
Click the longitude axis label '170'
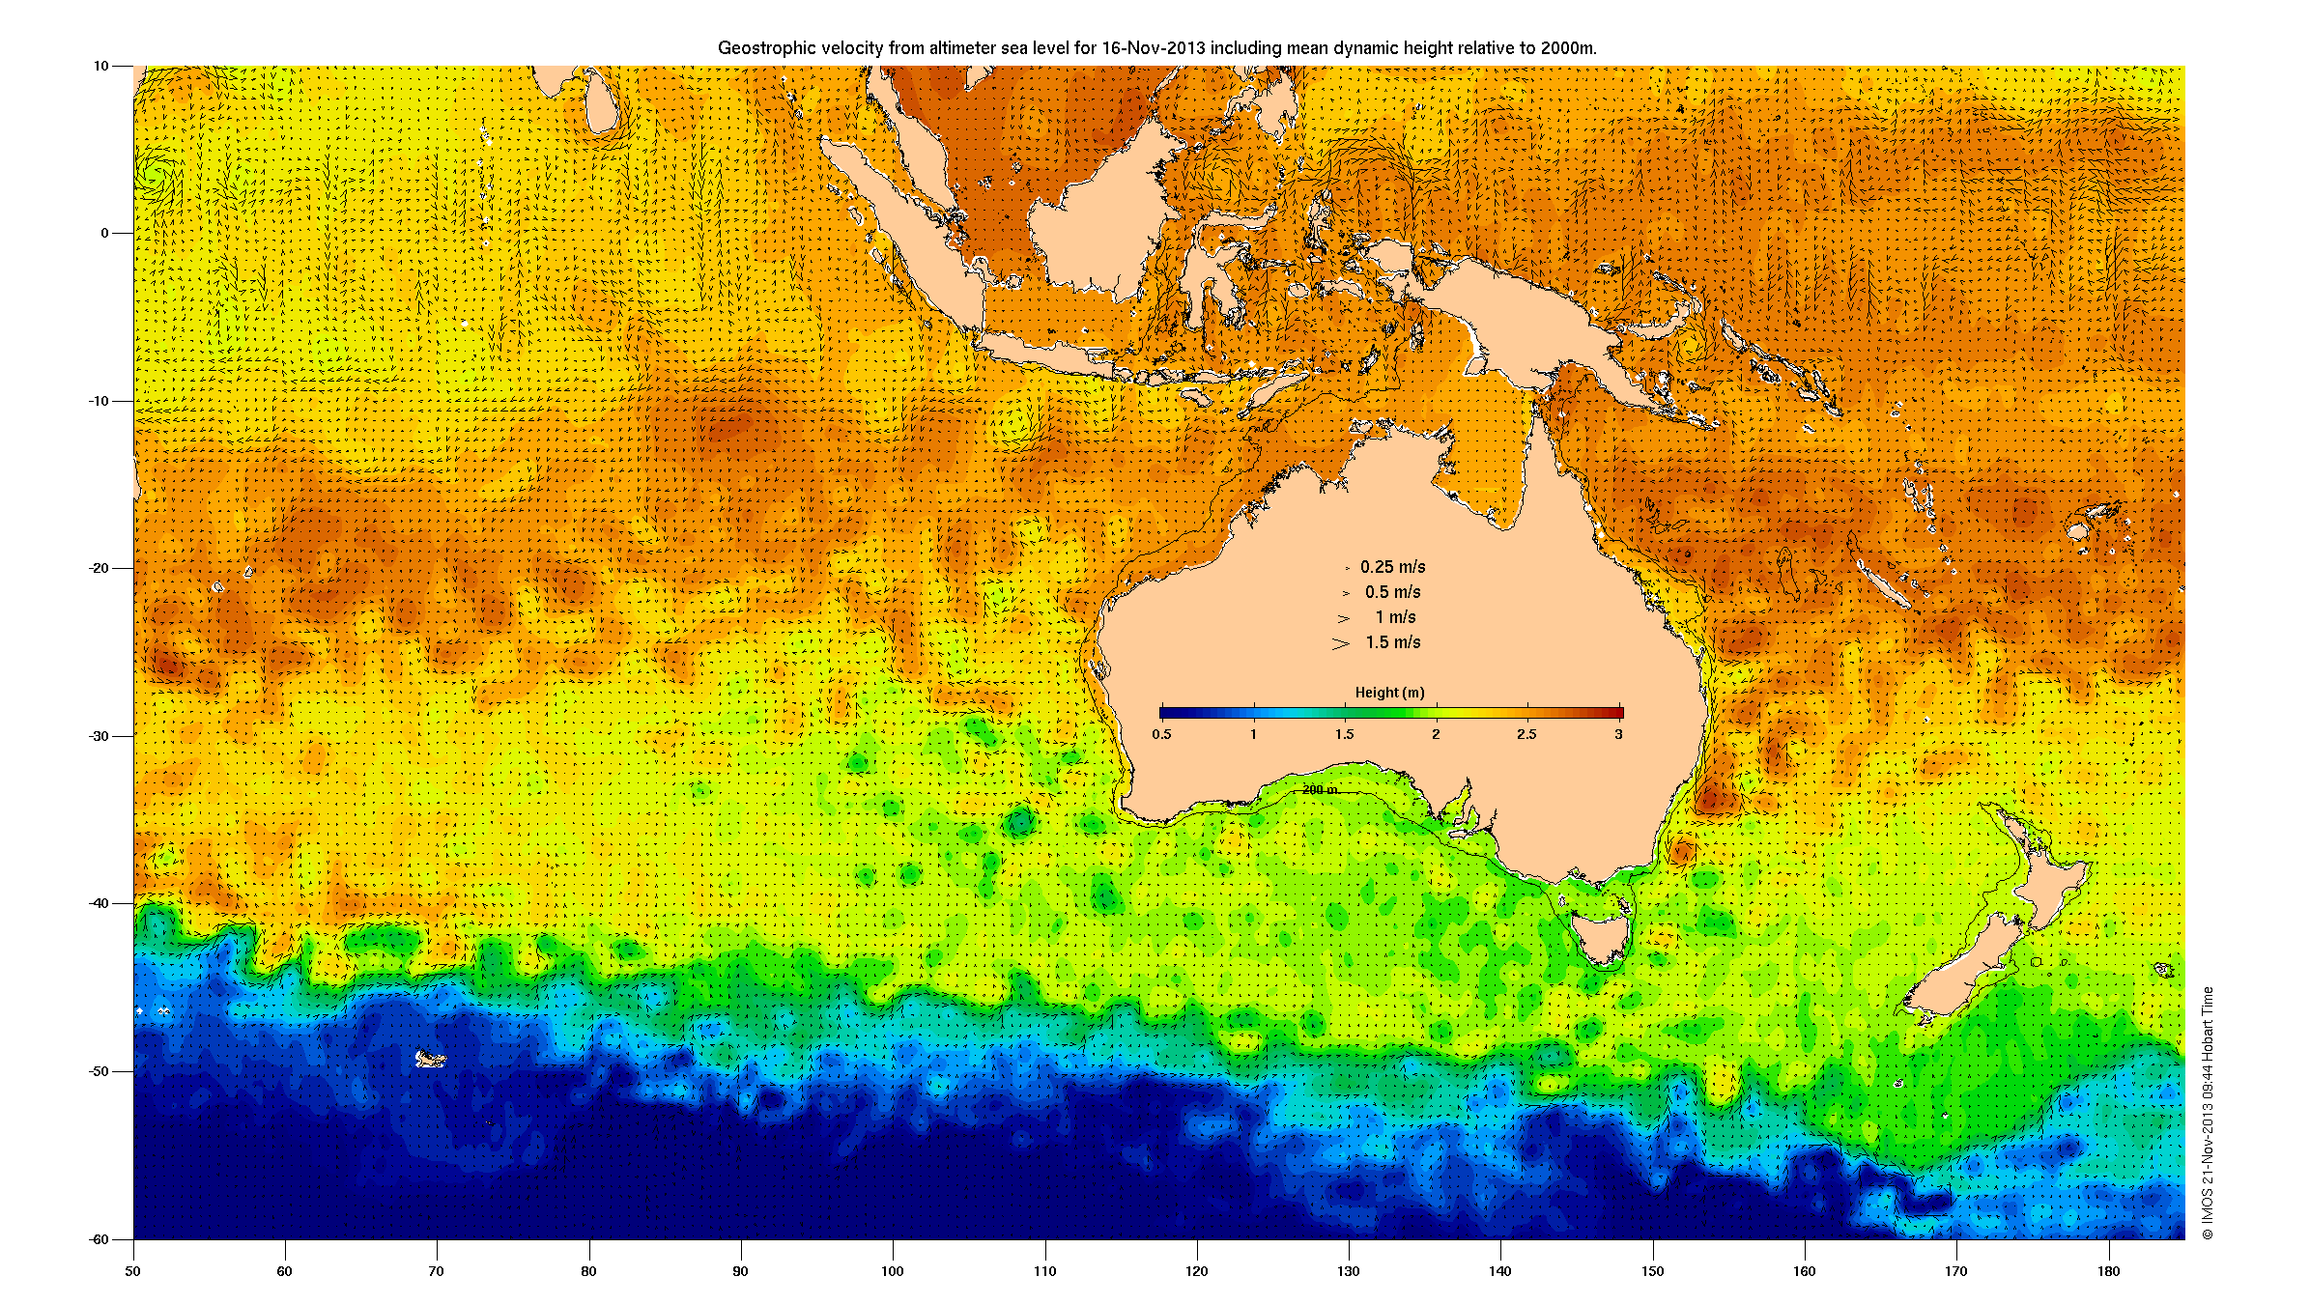coord(1955,1271)
